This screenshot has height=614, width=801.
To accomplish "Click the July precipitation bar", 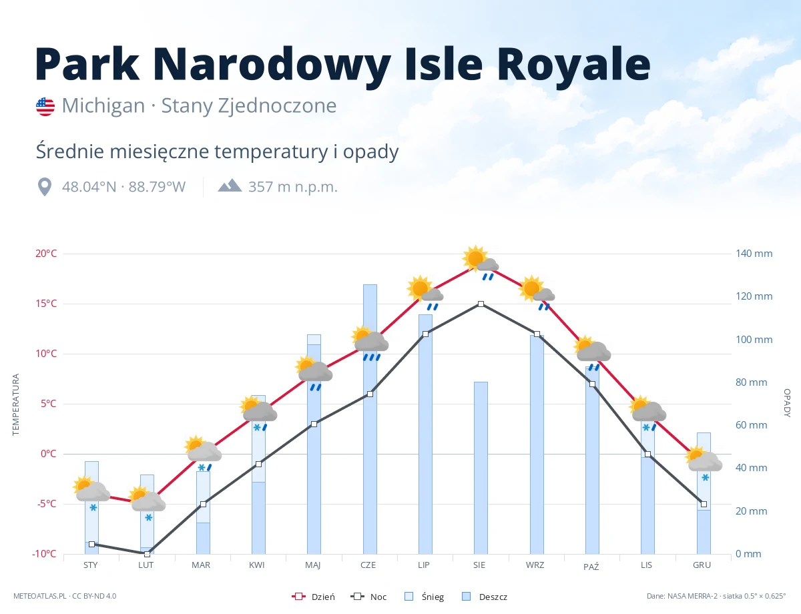I will tap(425, 434).
